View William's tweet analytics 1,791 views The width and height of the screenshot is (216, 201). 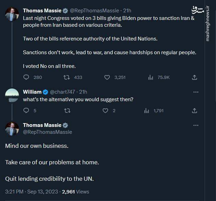click(147, 110)
